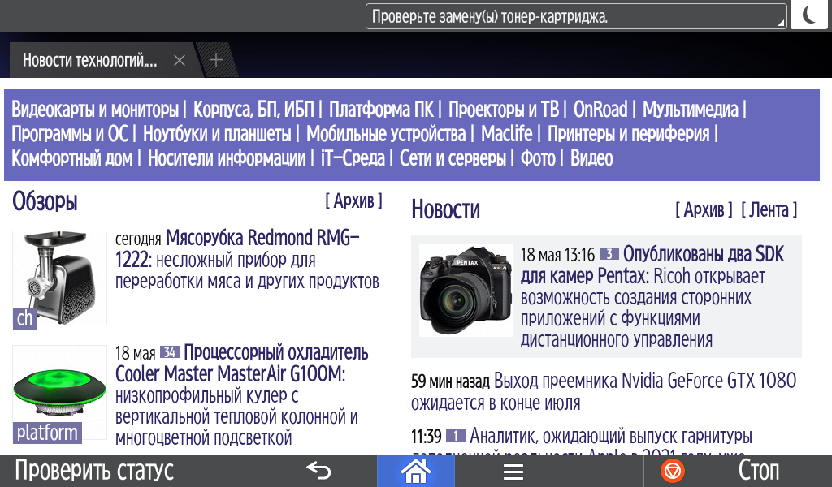Viewport: 832px width, 487px height.
Task: Open the hamburger menu icon
Action: tap(513, 471)
